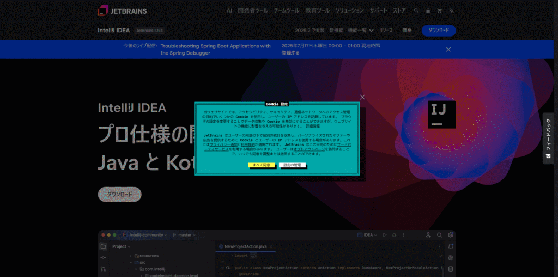Go to the ストア menu item
558x277 pixels.
pos(399,11)
